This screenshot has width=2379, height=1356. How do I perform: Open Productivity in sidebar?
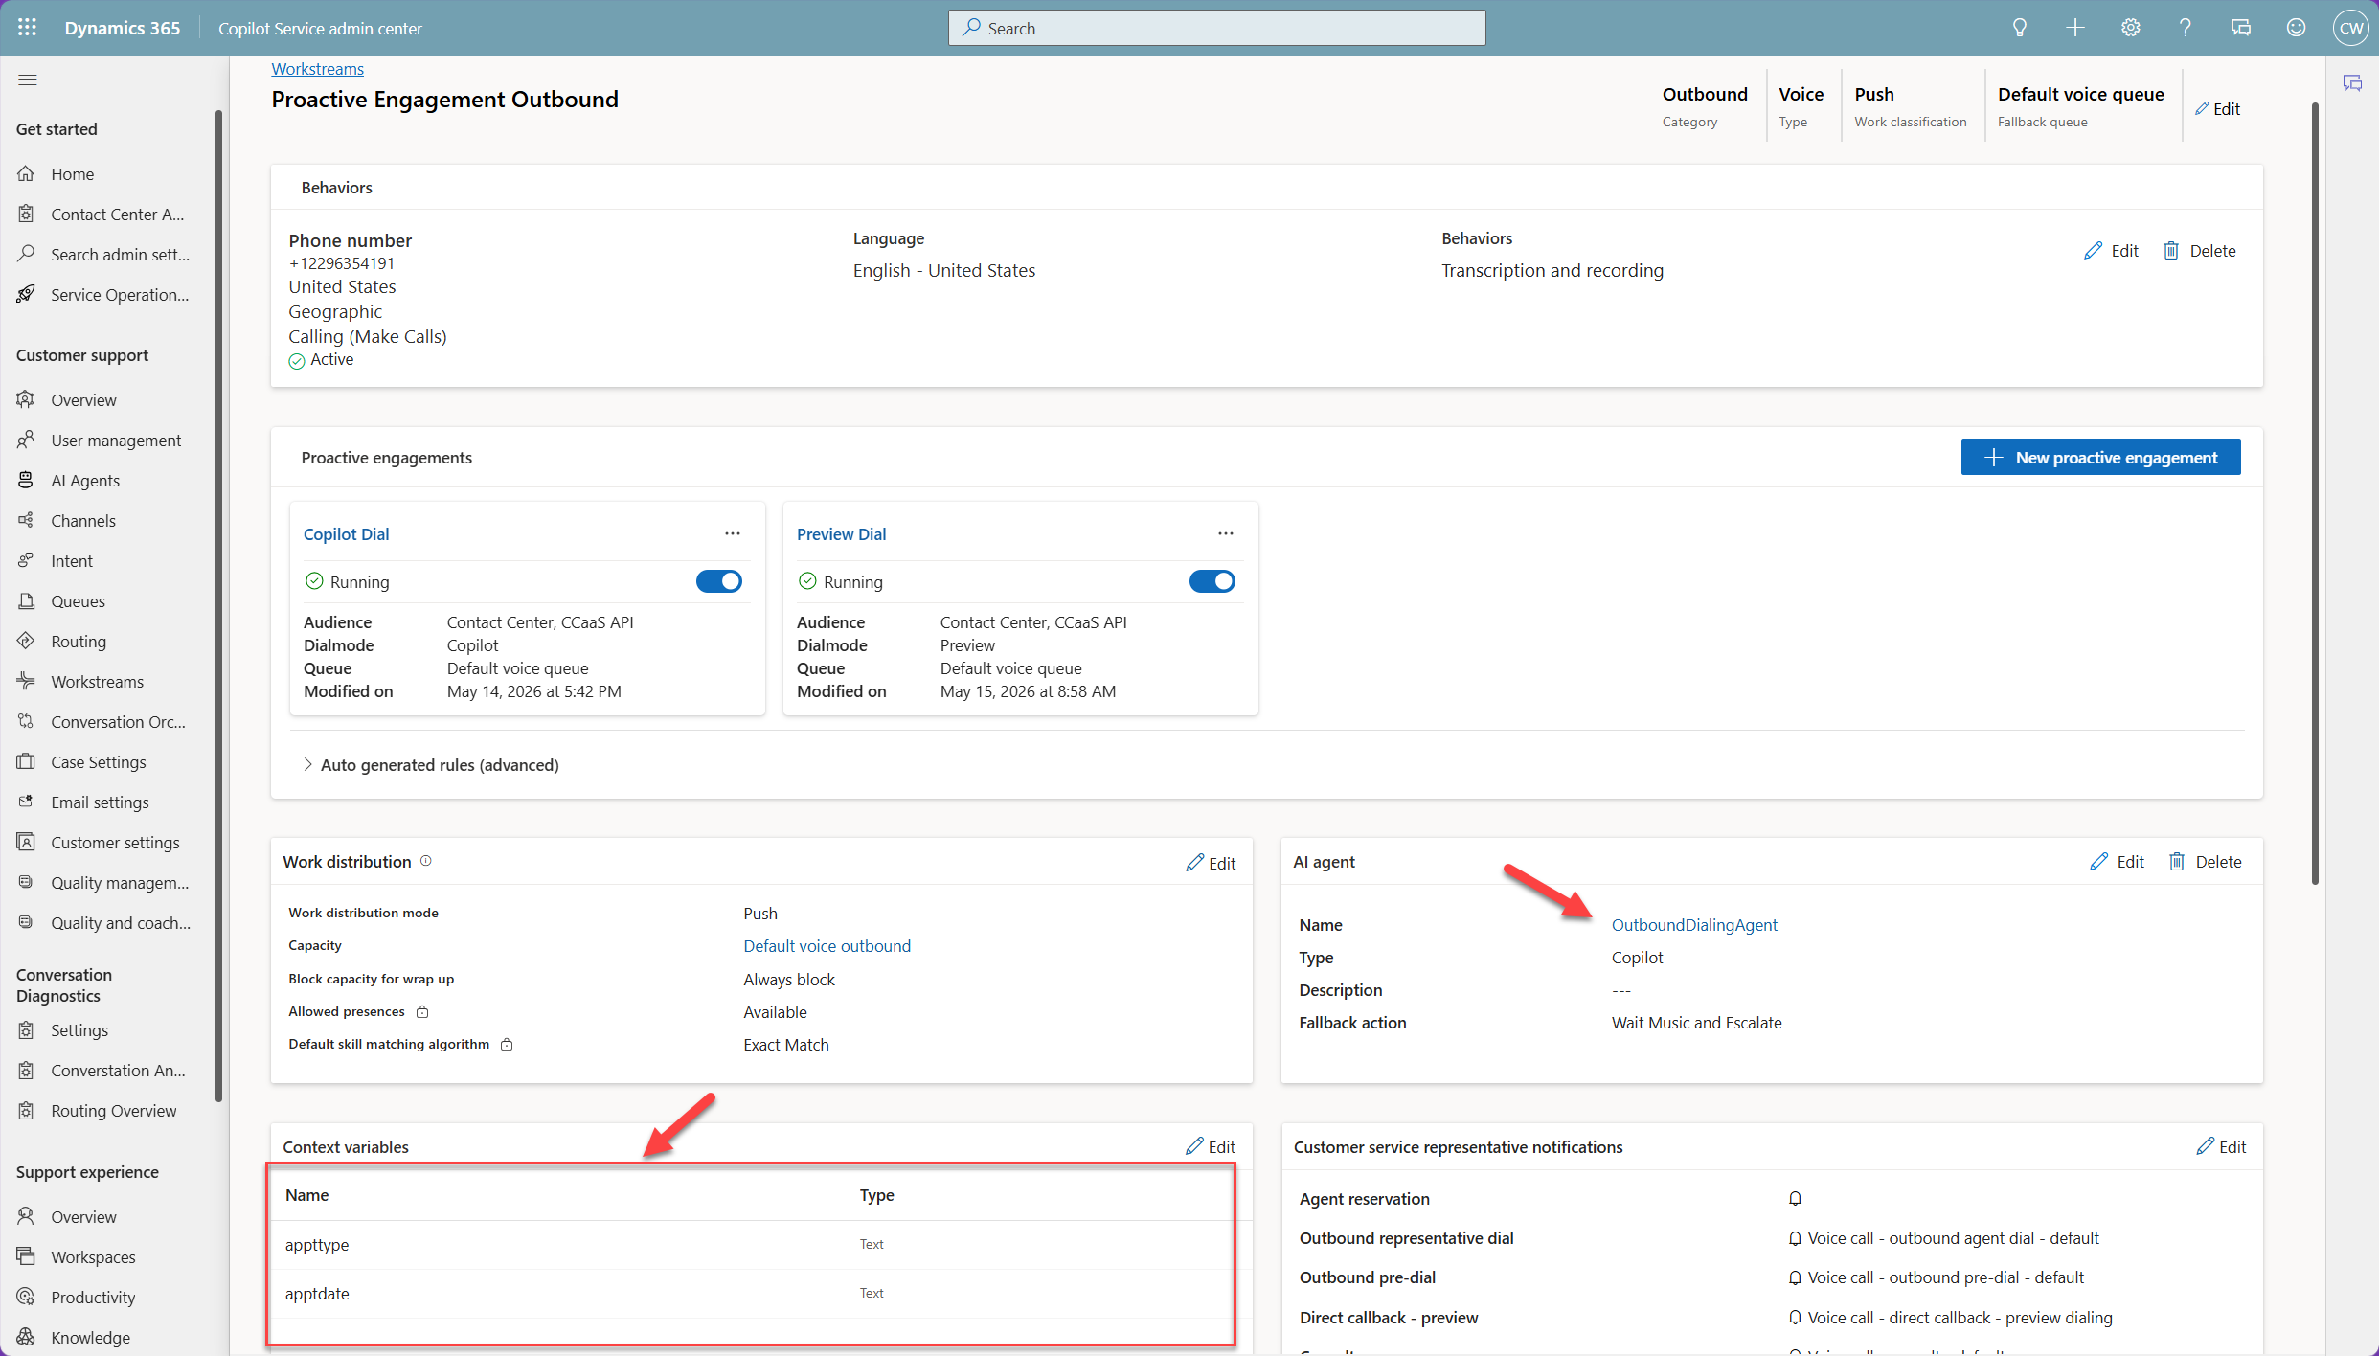click(93, 1298)
